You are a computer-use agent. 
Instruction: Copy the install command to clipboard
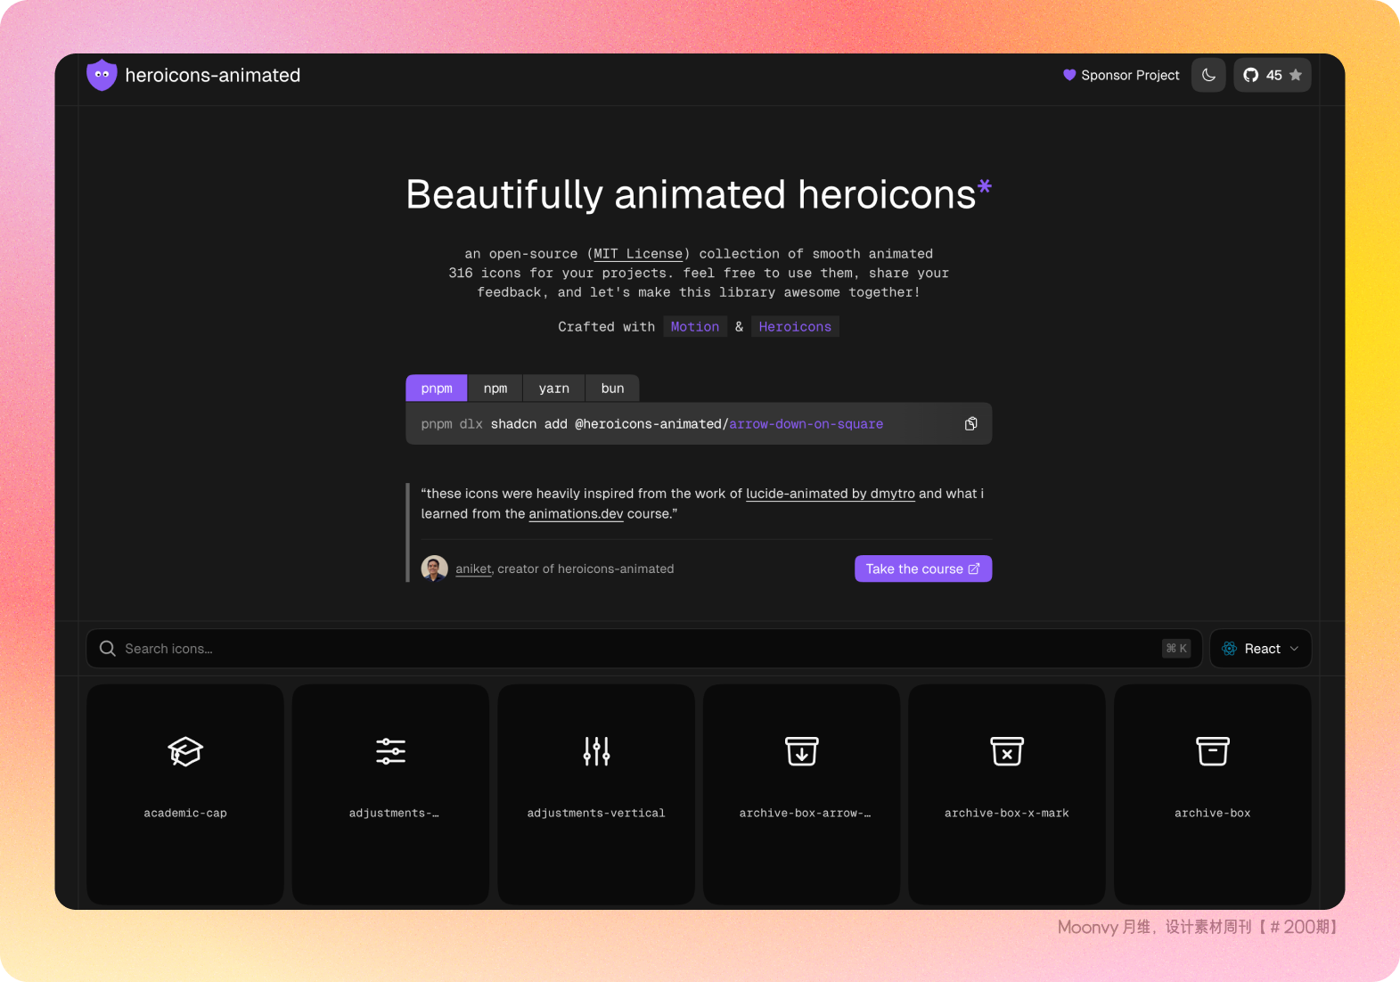coord(970,424)
